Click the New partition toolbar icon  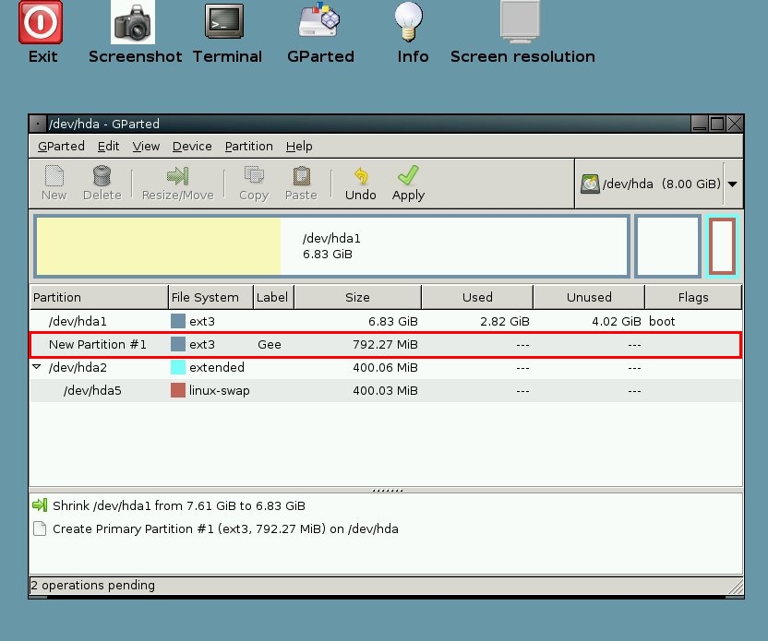point(54,183)
